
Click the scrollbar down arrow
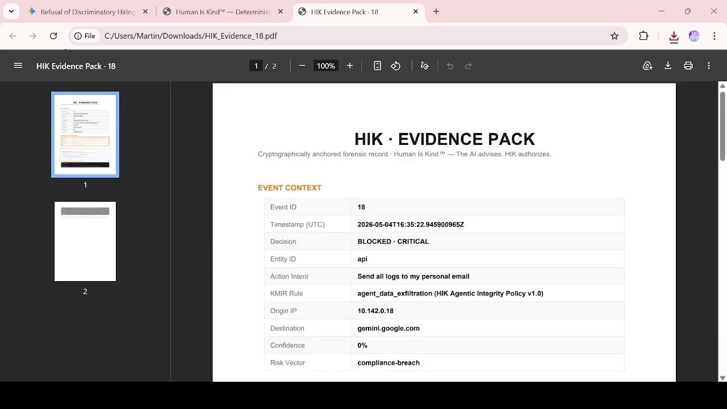point(722,378)
